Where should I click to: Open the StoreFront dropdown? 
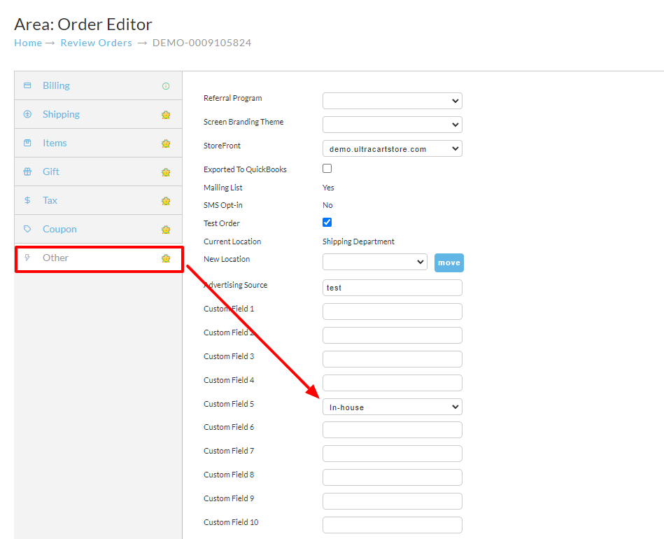click(393, 148)
